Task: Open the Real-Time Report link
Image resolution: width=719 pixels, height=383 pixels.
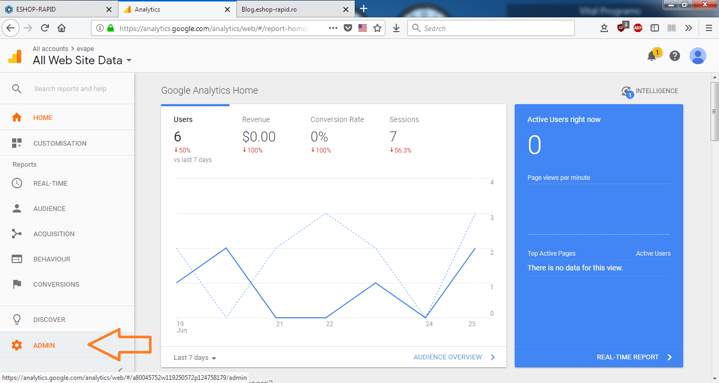Action: click(x=634, y=357)
